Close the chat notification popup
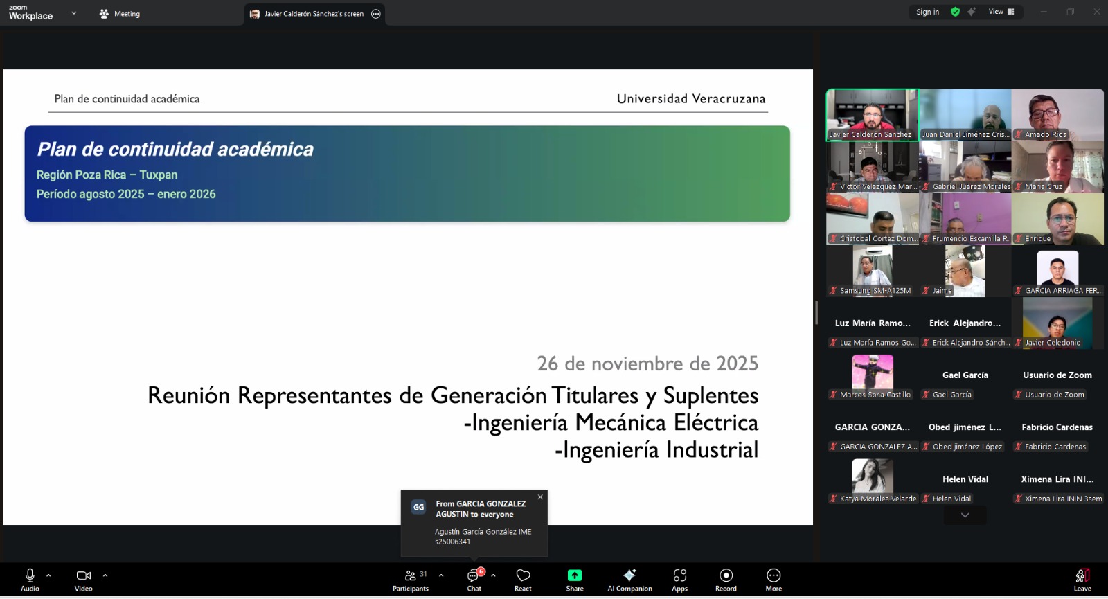 540,497
